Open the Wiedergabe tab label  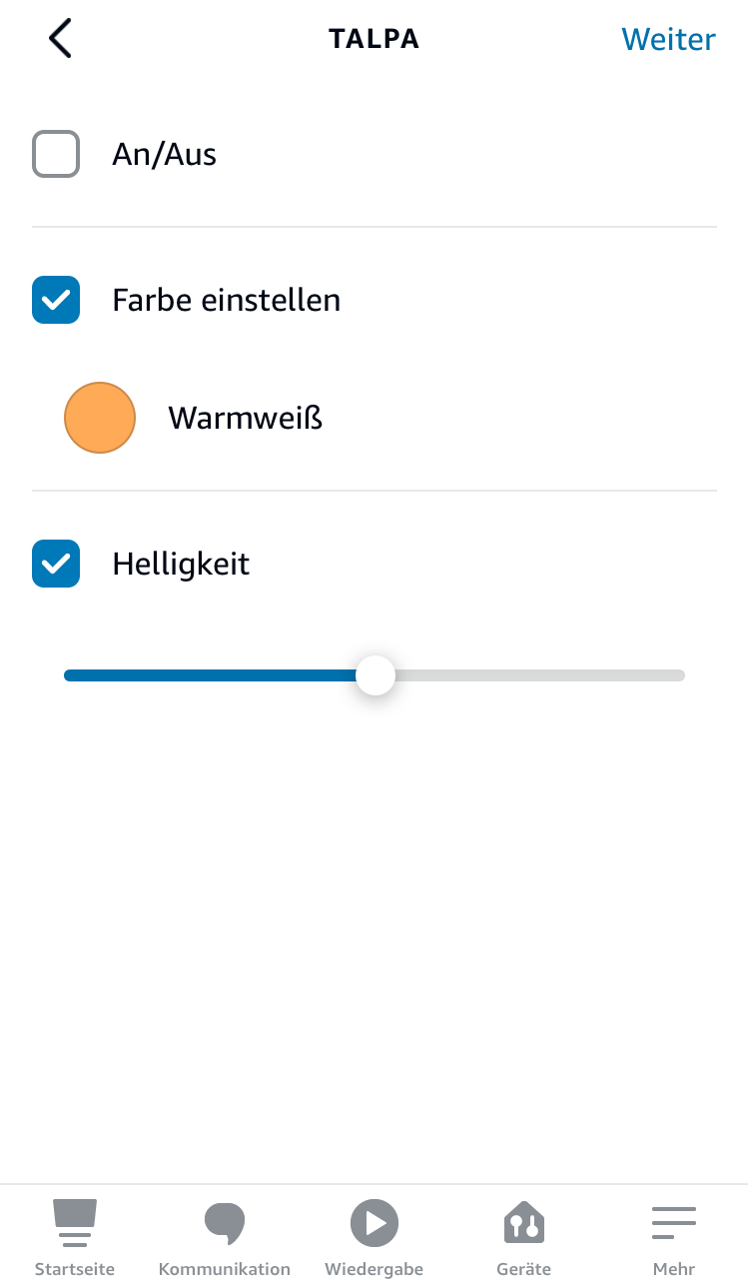pos(374,1269)
